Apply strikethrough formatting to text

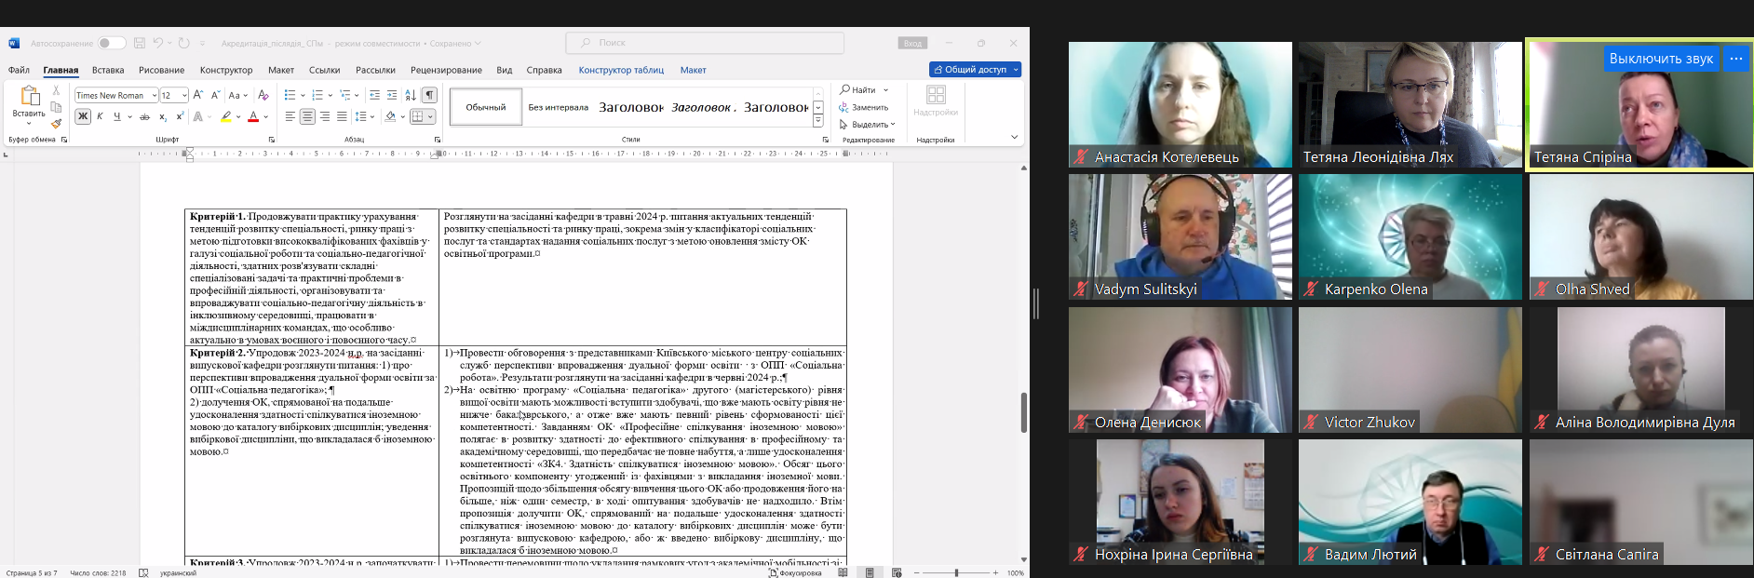[144, 117]
